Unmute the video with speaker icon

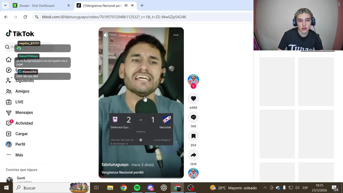tap(106, 35)
